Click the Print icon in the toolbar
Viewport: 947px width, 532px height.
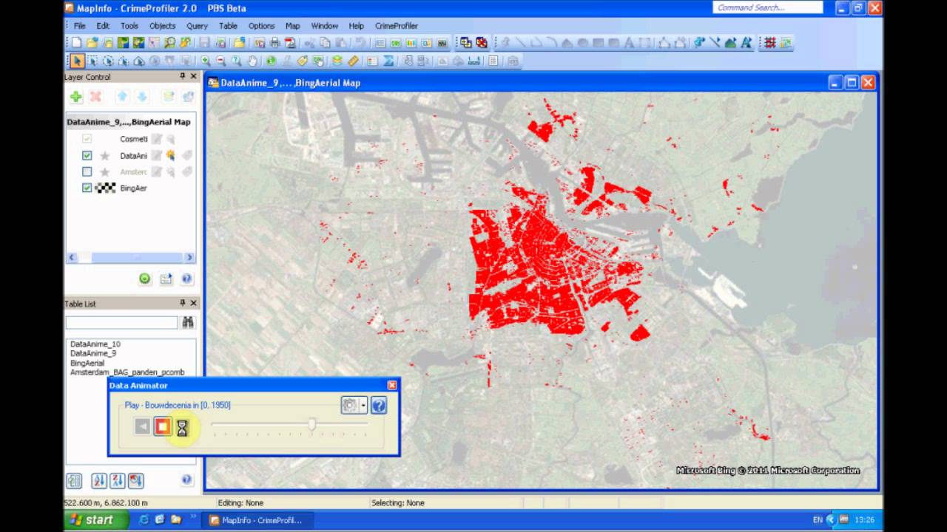click(x=275, y=43)
